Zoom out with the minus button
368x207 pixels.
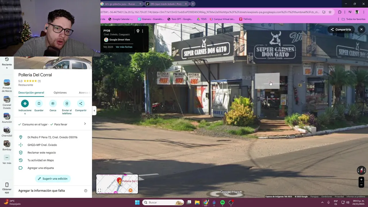coord(361,185)
